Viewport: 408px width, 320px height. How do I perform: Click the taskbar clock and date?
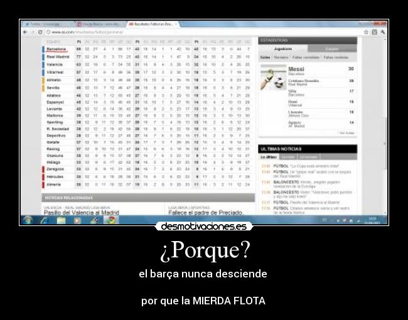point(372,220)
